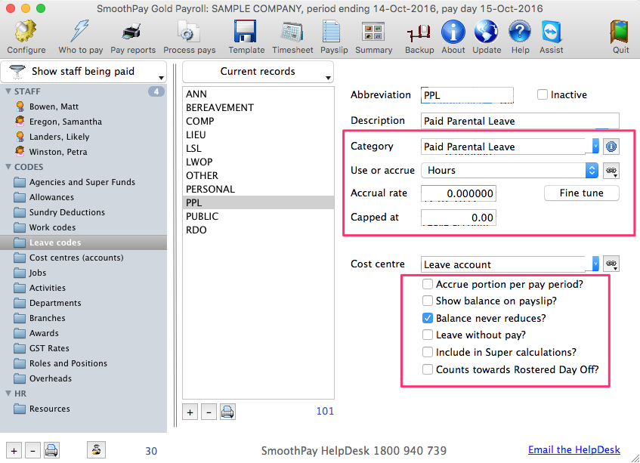Click the Capped at field
This screenshot has height=463, width=640.
[459, 218]
